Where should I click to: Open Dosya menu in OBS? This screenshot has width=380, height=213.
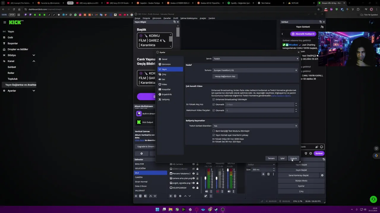[137, 18]
